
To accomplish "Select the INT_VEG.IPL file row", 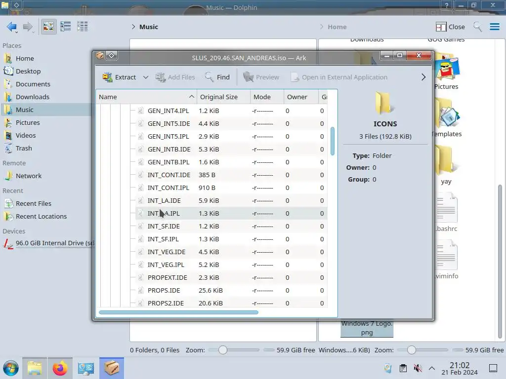I will pyautogui.click(x=231, y=265).
